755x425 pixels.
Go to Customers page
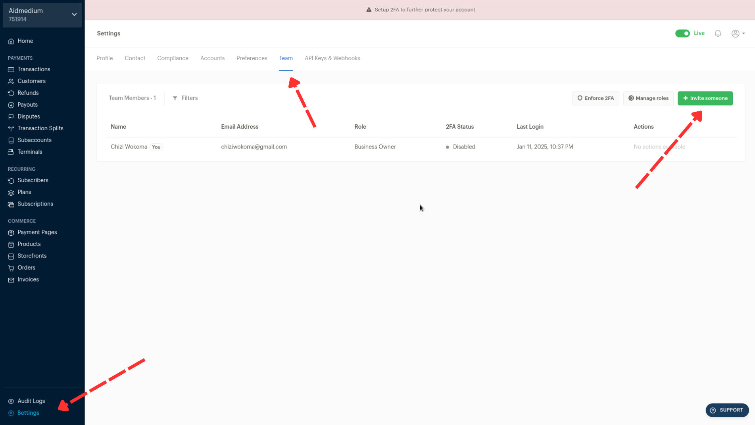tap(31, 81)
